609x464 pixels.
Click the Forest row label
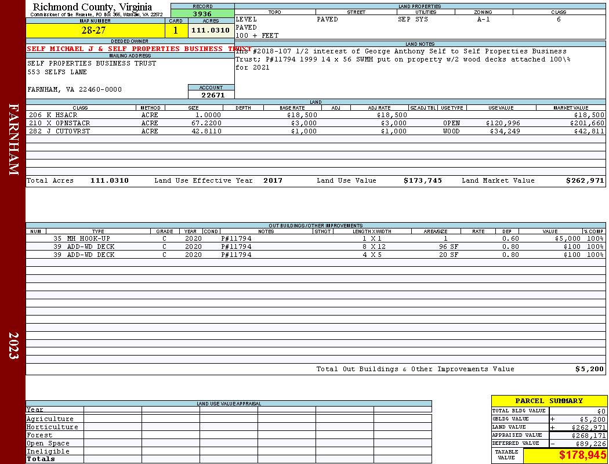[39, 435]
